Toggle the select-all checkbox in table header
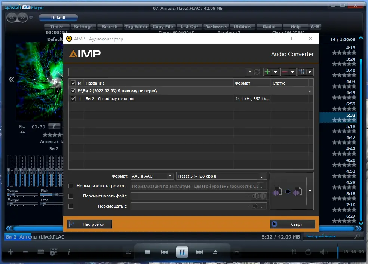This screenshot has width=368, height=264. (x=73, y=83)
